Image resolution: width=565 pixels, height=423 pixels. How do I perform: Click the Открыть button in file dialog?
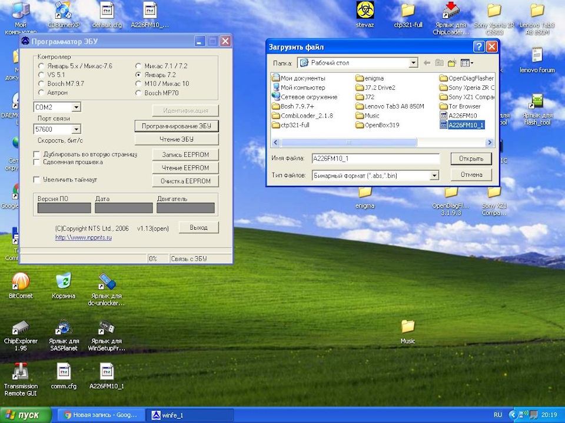coord(471,159)
